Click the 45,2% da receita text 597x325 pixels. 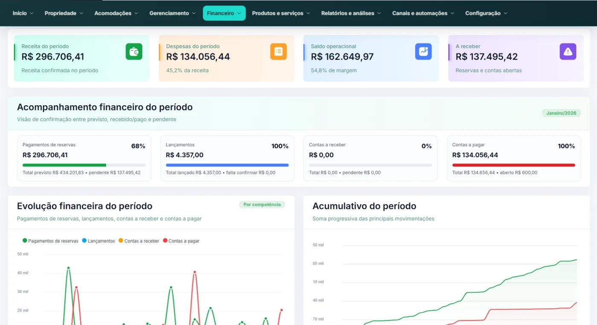pyautogui.click(x=188, y=70)
